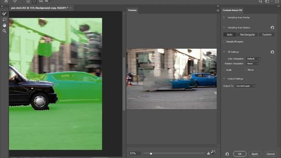Select the Content-Aware Fill tab
This screenshot has width=281, height=158.
(232, 10)
